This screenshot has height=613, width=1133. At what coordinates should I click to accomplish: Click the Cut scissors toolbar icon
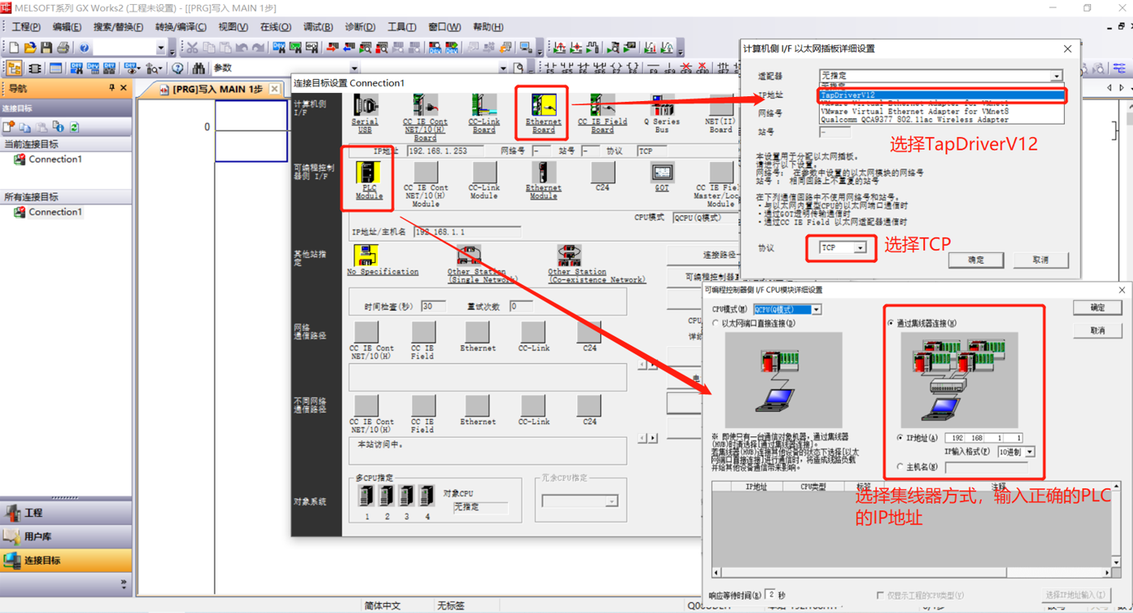pyautogui.click(x=192, y=48)
